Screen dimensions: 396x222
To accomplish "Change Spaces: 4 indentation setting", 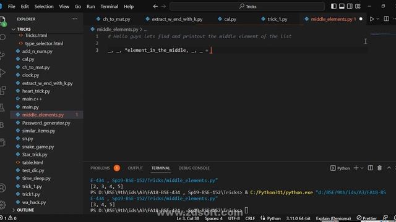I will click(213, 218).
